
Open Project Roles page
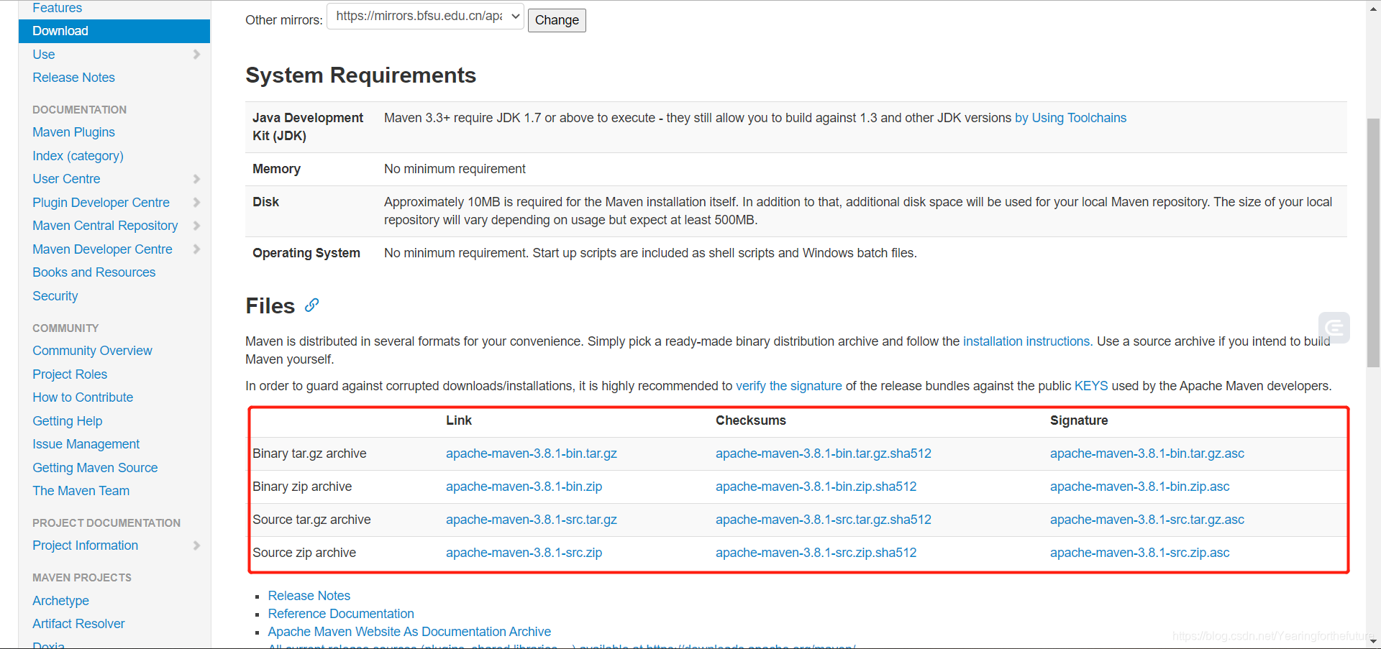(x=70, y=374)
